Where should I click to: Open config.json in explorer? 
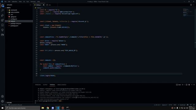click(14, 19)
